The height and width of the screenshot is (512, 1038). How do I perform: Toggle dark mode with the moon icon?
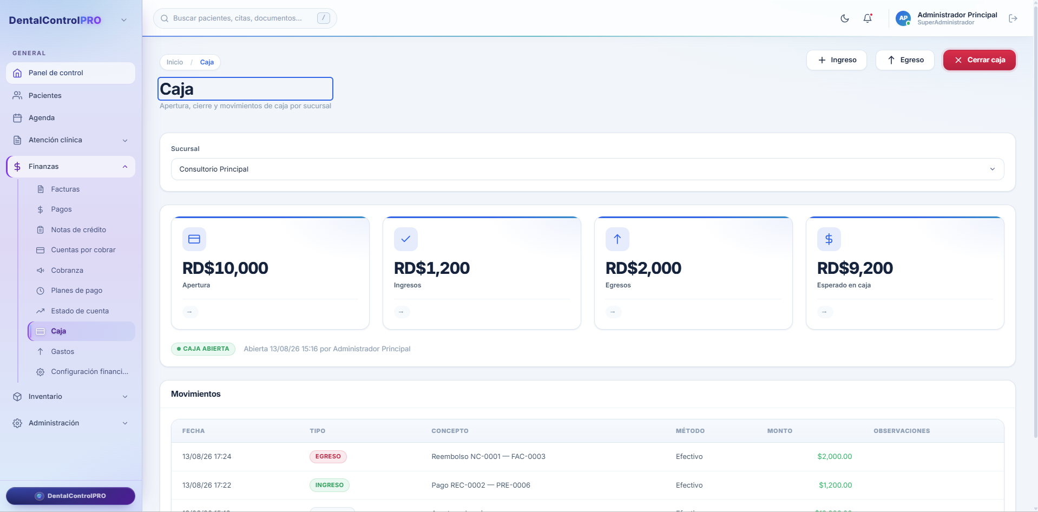click(844, 18)
